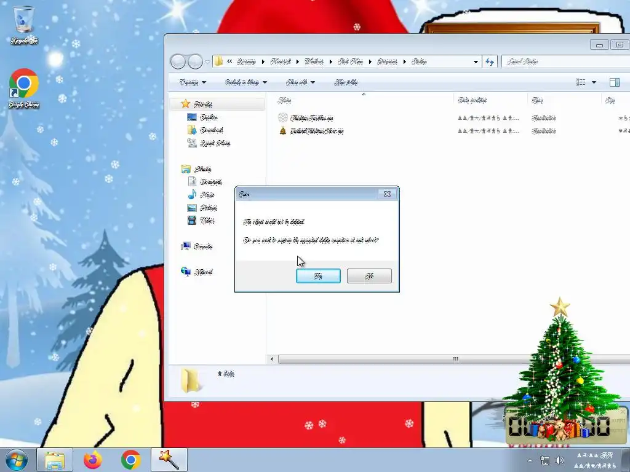Open the taskbar clock and date
This screenshot has width=630, height=472.
click(x=595, y=461)
